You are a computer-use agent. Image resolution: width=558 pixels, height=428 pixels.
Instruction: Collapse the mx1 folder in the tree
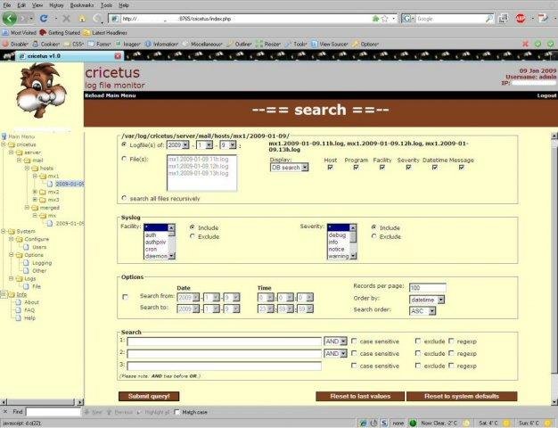[x=35, y=176]
